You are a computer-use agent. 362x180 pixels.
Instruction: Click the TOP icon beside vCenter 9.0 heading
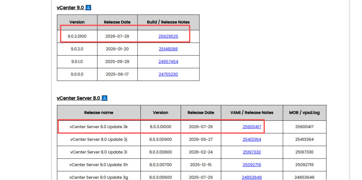88,8
